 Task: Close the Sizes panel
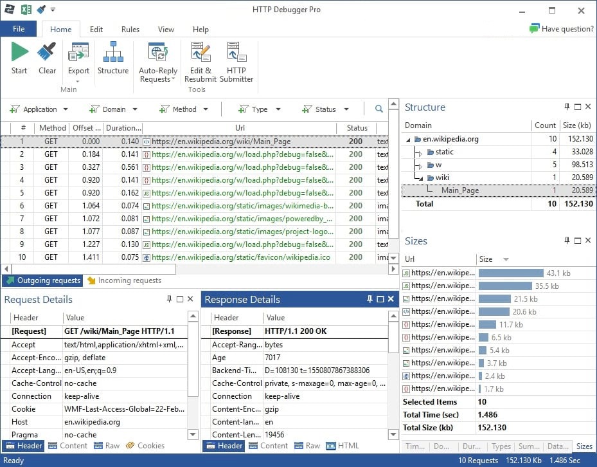point(588,241)
